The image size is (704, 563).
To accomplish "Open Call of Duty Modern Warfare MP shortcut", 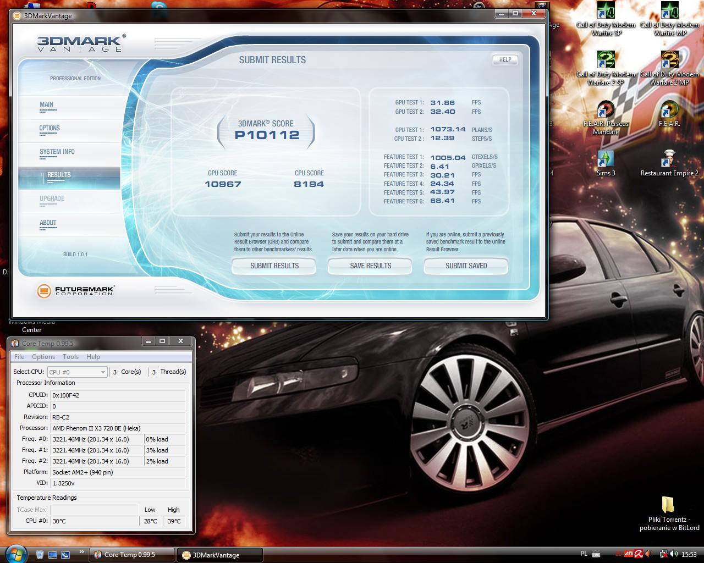I will (x=669, y=19).
